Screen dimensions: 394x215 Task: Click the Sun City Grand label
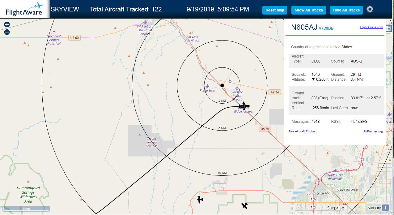pos(318,193)
